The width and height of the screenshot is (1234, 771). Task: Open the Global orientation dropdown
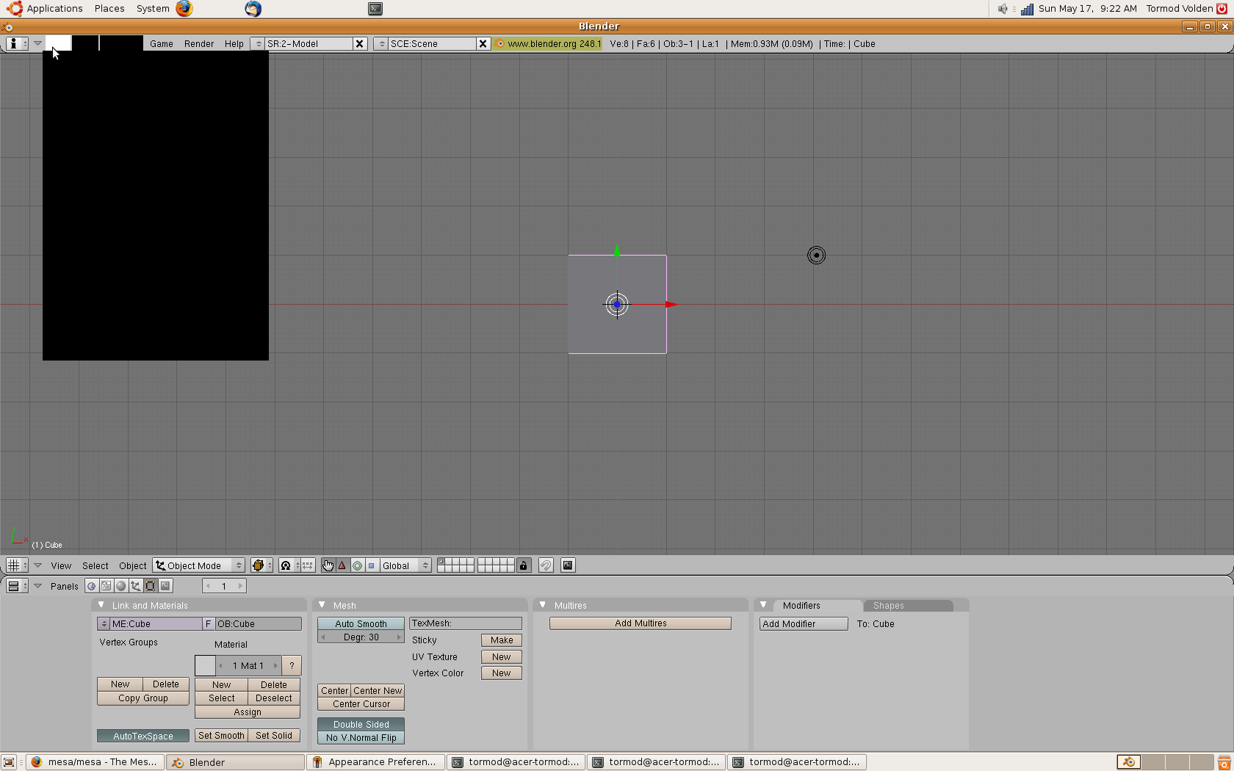[405, 565]
